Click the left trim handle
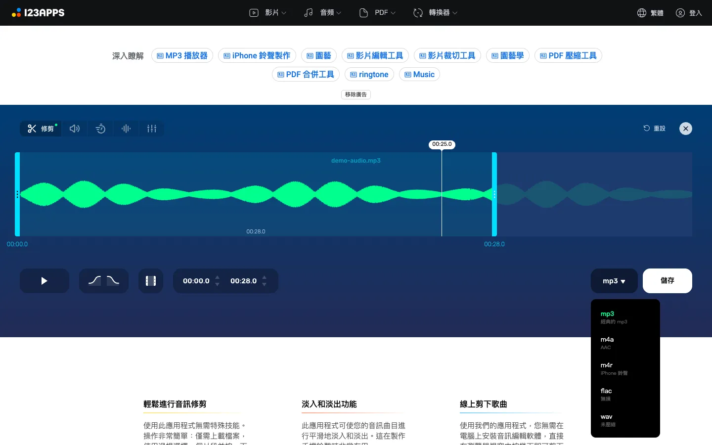This screenshot has height=445, width=712. pos(17,194)
